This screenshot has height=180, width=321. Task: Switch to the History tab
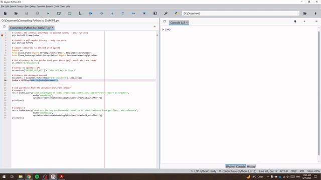251,166
